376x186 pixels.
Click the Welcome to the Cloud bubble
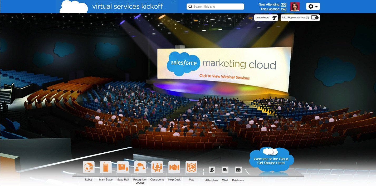click(271, 161)
